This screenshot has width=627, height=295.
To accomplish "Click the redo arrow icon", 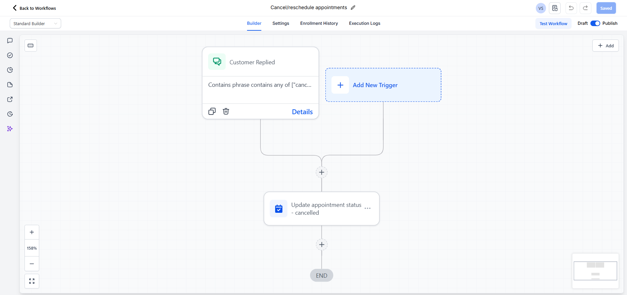I will (585, 8).
